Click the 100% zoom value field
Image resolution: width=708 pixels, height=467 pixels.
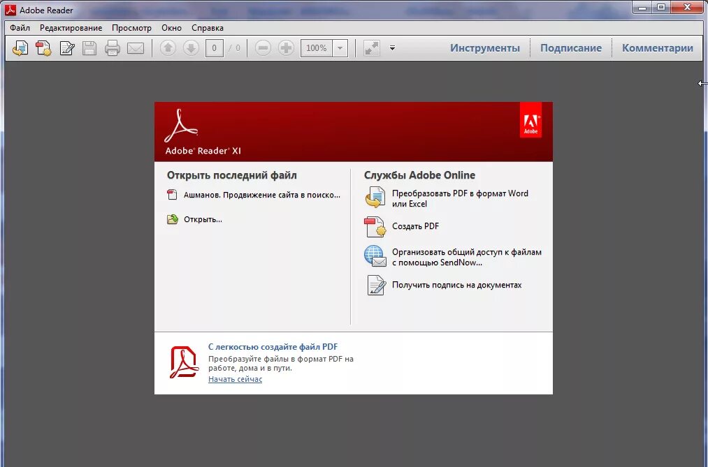coord(317,47)
